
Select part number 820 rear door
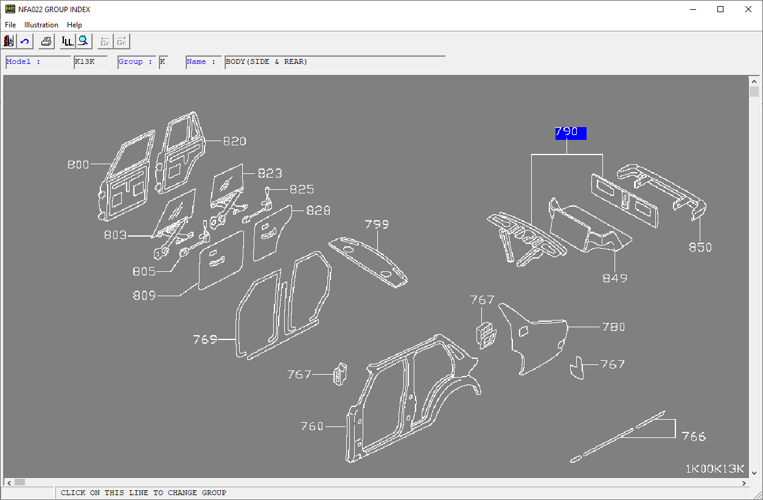pyautogui.click(x=234, y=141)
